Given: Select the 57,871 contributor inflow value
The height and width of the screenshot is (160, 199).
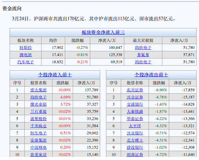Looking at the screenshot, I should (189, 55).
